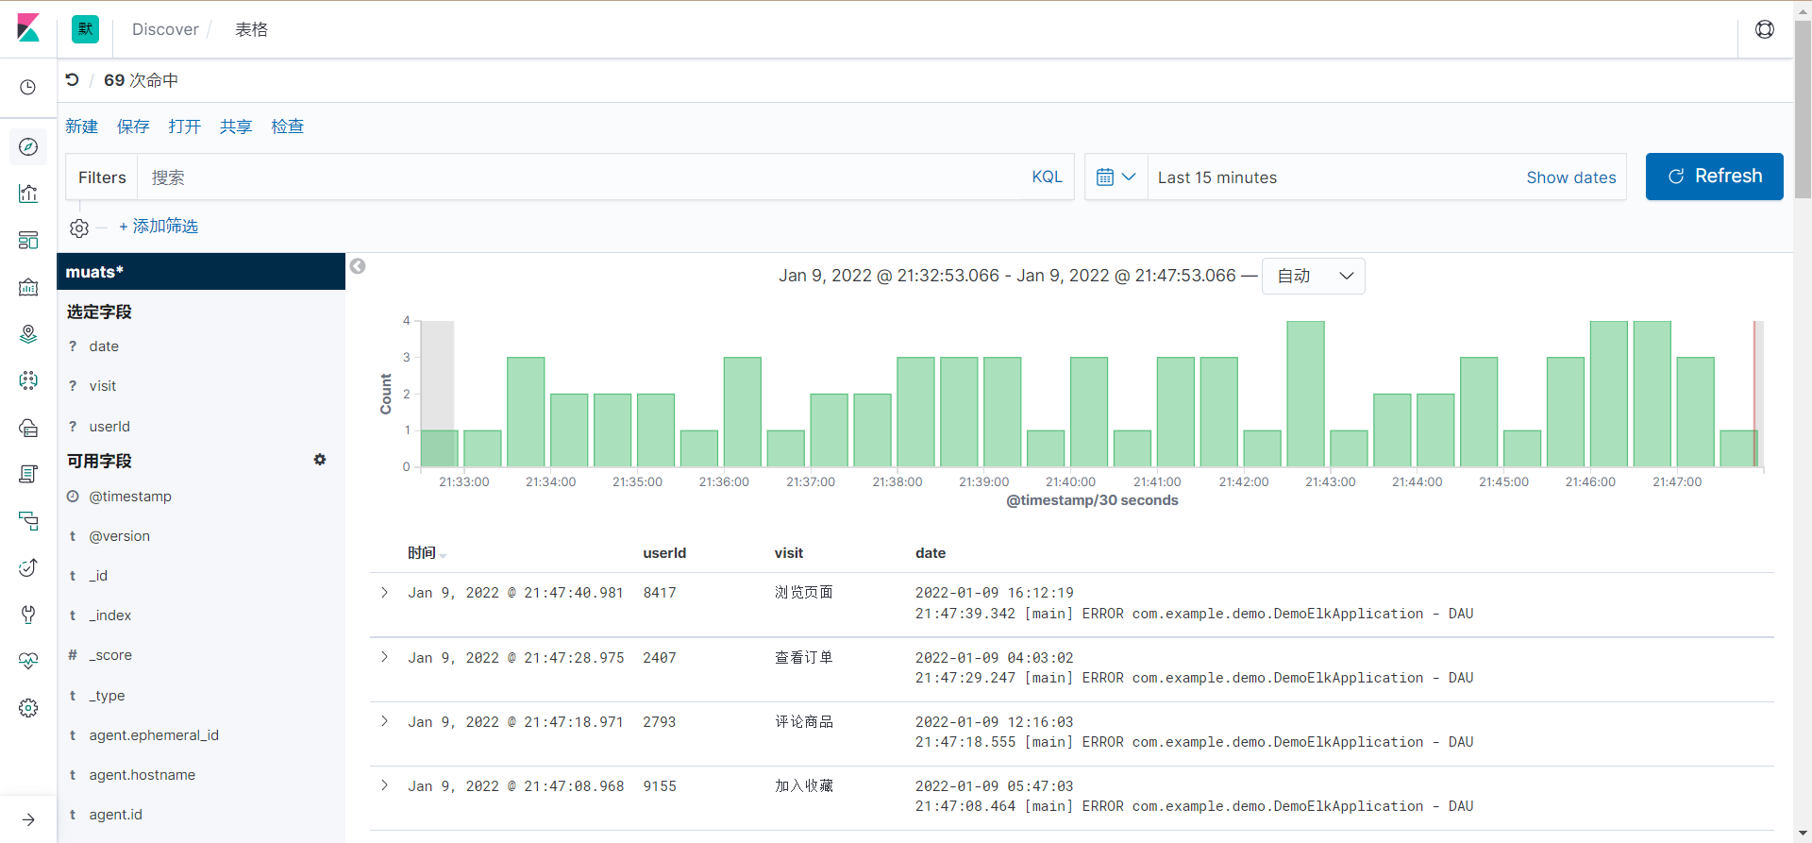Open the Uptime icon in sidebar
1812x843 pixels.
(28, 567)
